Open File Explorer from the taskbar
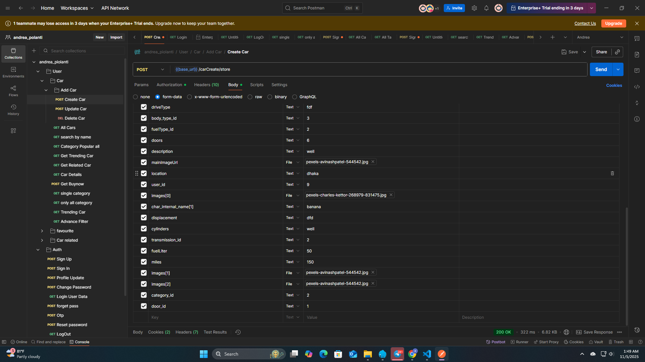Viewport: 645px width, 362px height. 368,354
